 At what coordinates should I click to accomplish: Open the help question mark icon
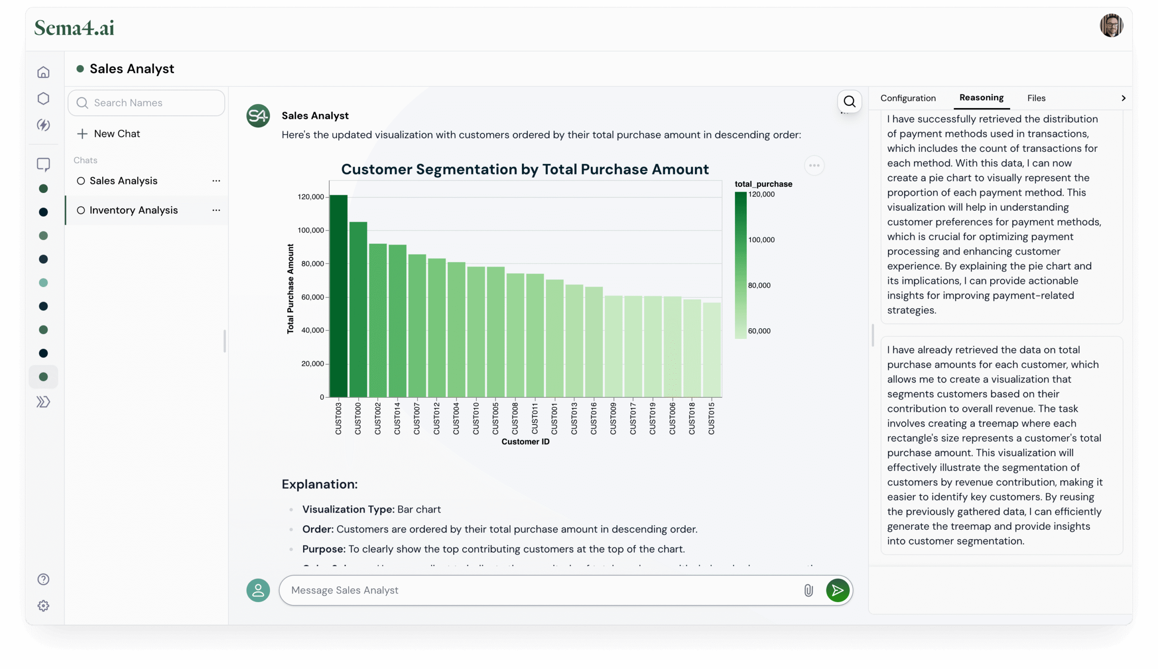(x=43, y=579)
